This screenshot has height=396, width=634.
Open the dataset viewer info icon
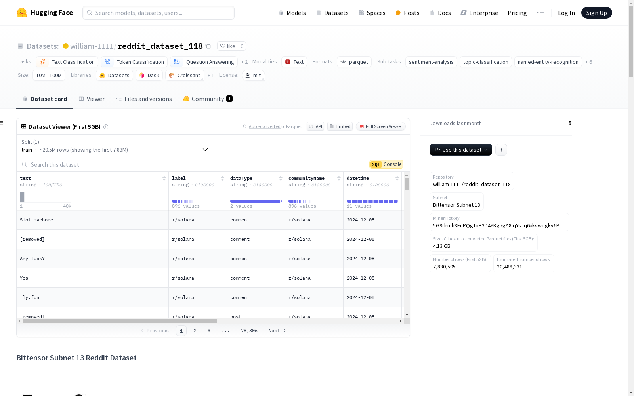[106, 127]
